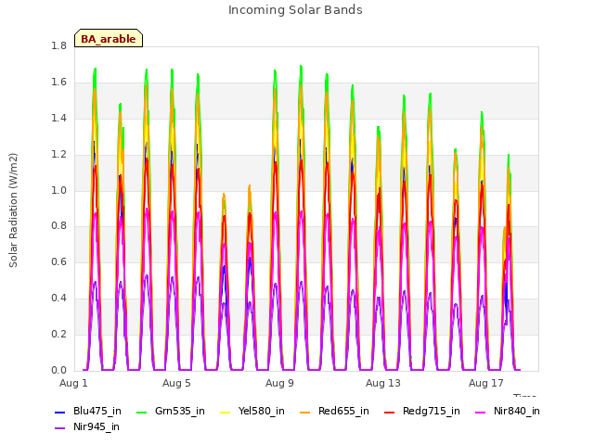This screenshot has height=445, width=594.
Task: Select the Nir945_in legend swatch
Action: click(60, 428)
